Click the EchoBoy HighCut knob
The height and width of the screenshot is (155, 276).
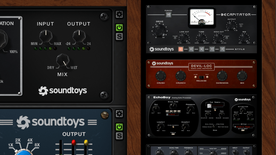point(185,127)
